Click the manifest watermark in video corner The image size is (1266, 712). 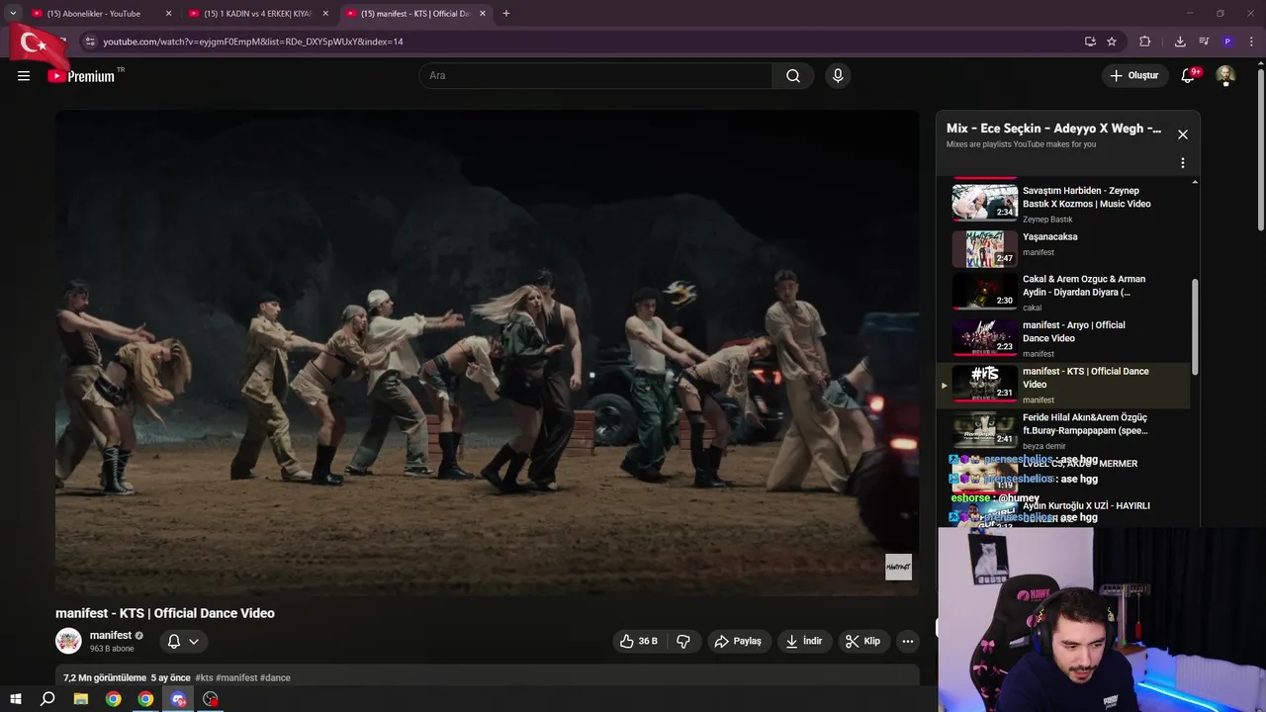click(x=898, y=567)
